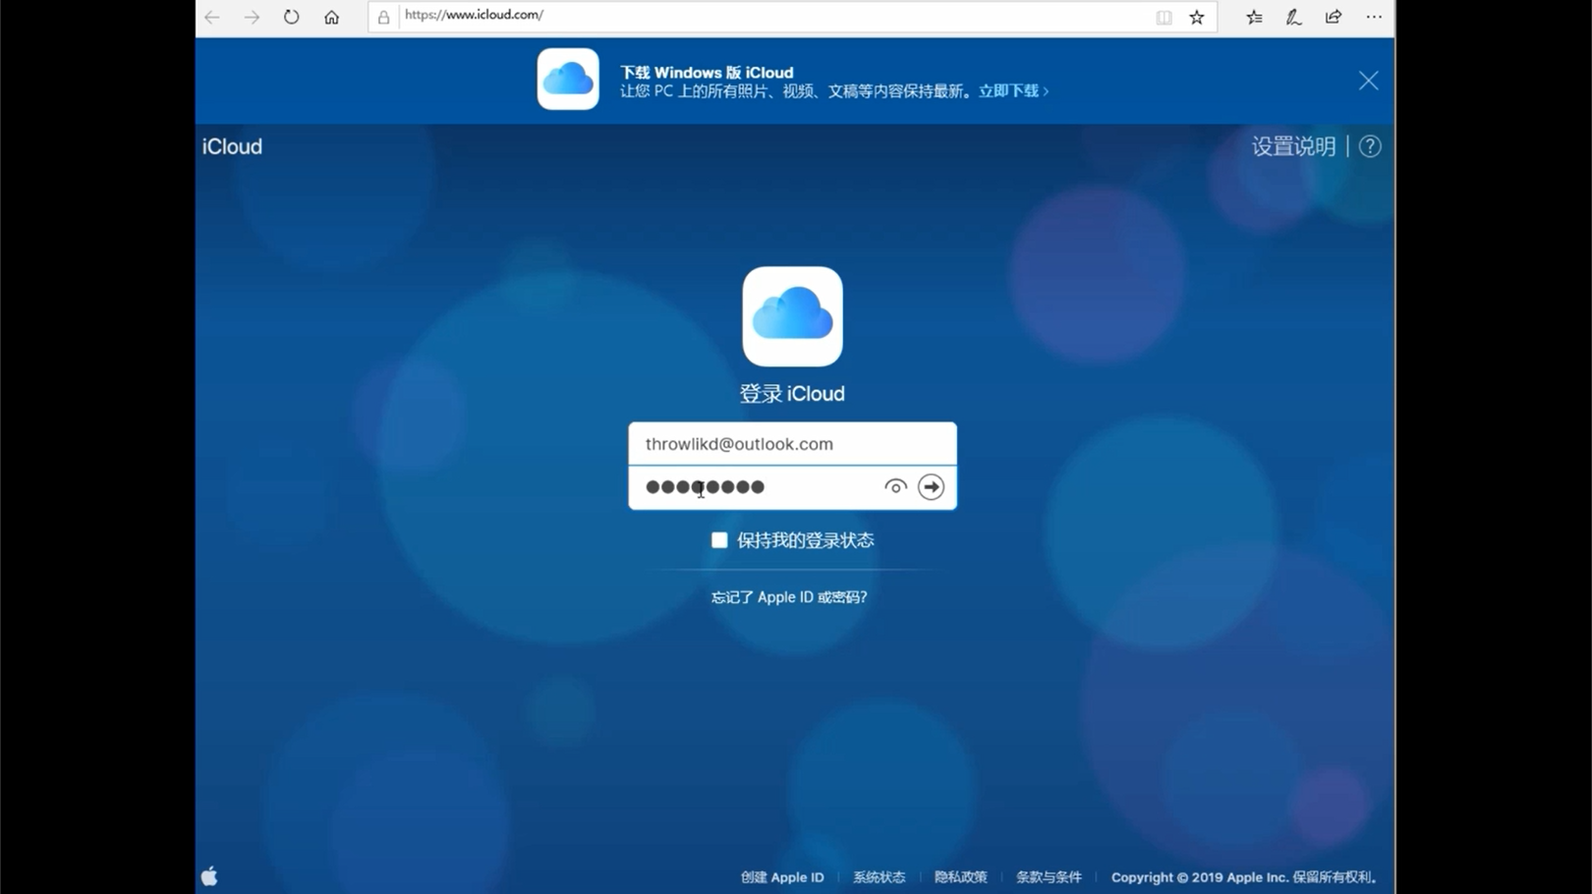
Task: Show password using eye icon
Action: [895, 487]
